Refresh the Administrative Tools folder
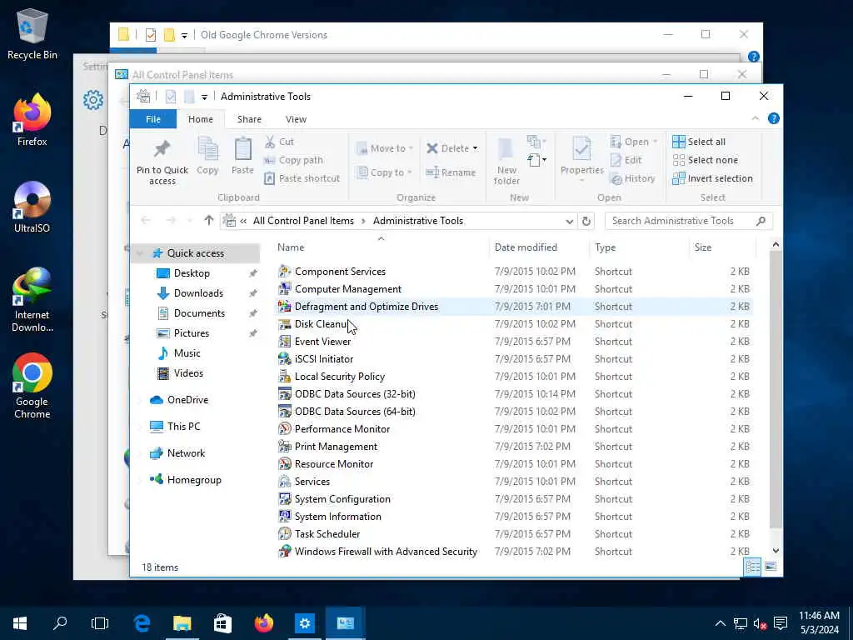853x640 pixels. (x=586, y=221)
